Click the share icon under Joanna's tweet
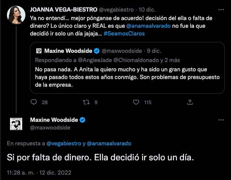The height and width of the screenshot is (180, 231). pyautogui.click(x=190, y=102)
